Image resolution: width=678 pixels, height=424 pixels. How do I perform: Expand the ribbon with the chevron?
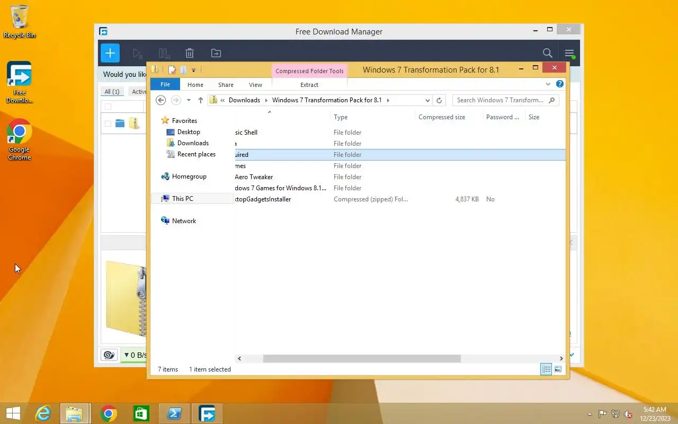(x=548, y=84)
